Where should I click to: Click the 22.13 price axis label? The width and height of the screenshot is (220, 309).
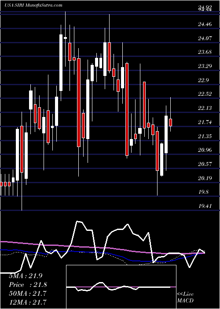coord(205,108)
